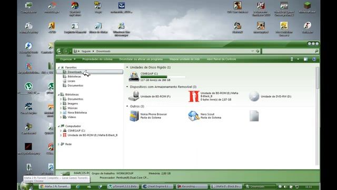Click Mapear unidade de rede
Screen dimensions: 337x190
[x=185, y=59]
